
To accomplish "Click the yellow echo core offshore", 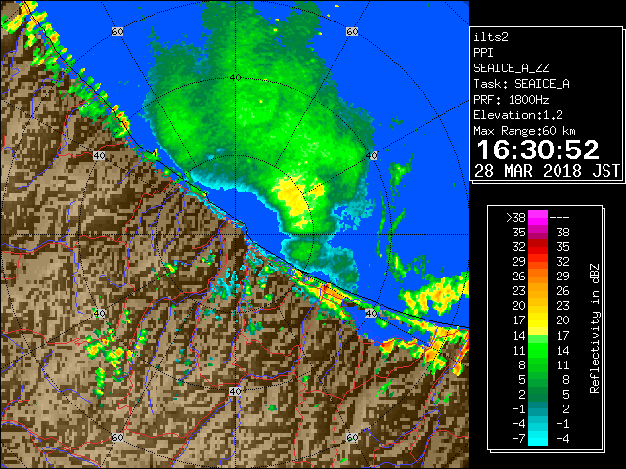I will click(x=293, y=196).
